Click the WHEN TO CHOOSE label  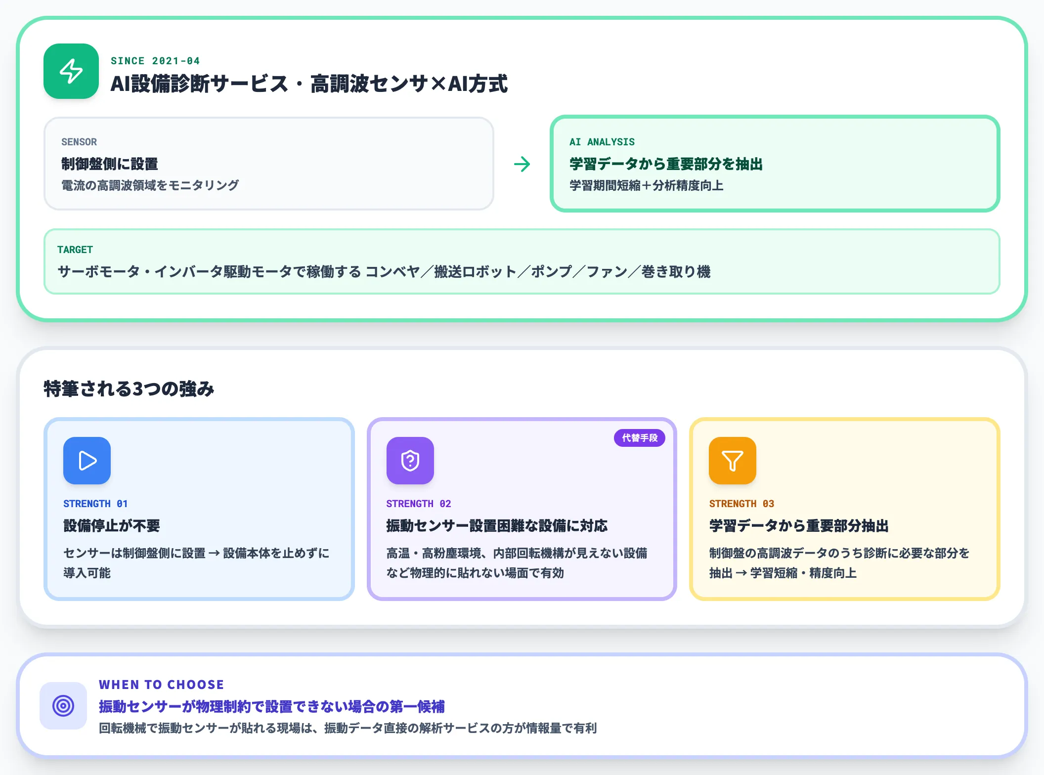pyautogui.click(x=161, y=685)
